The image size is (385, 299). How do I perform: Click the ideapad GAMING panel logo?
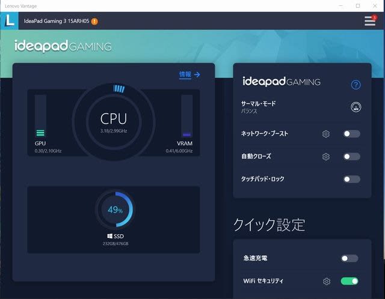click(x=282, y=82)
